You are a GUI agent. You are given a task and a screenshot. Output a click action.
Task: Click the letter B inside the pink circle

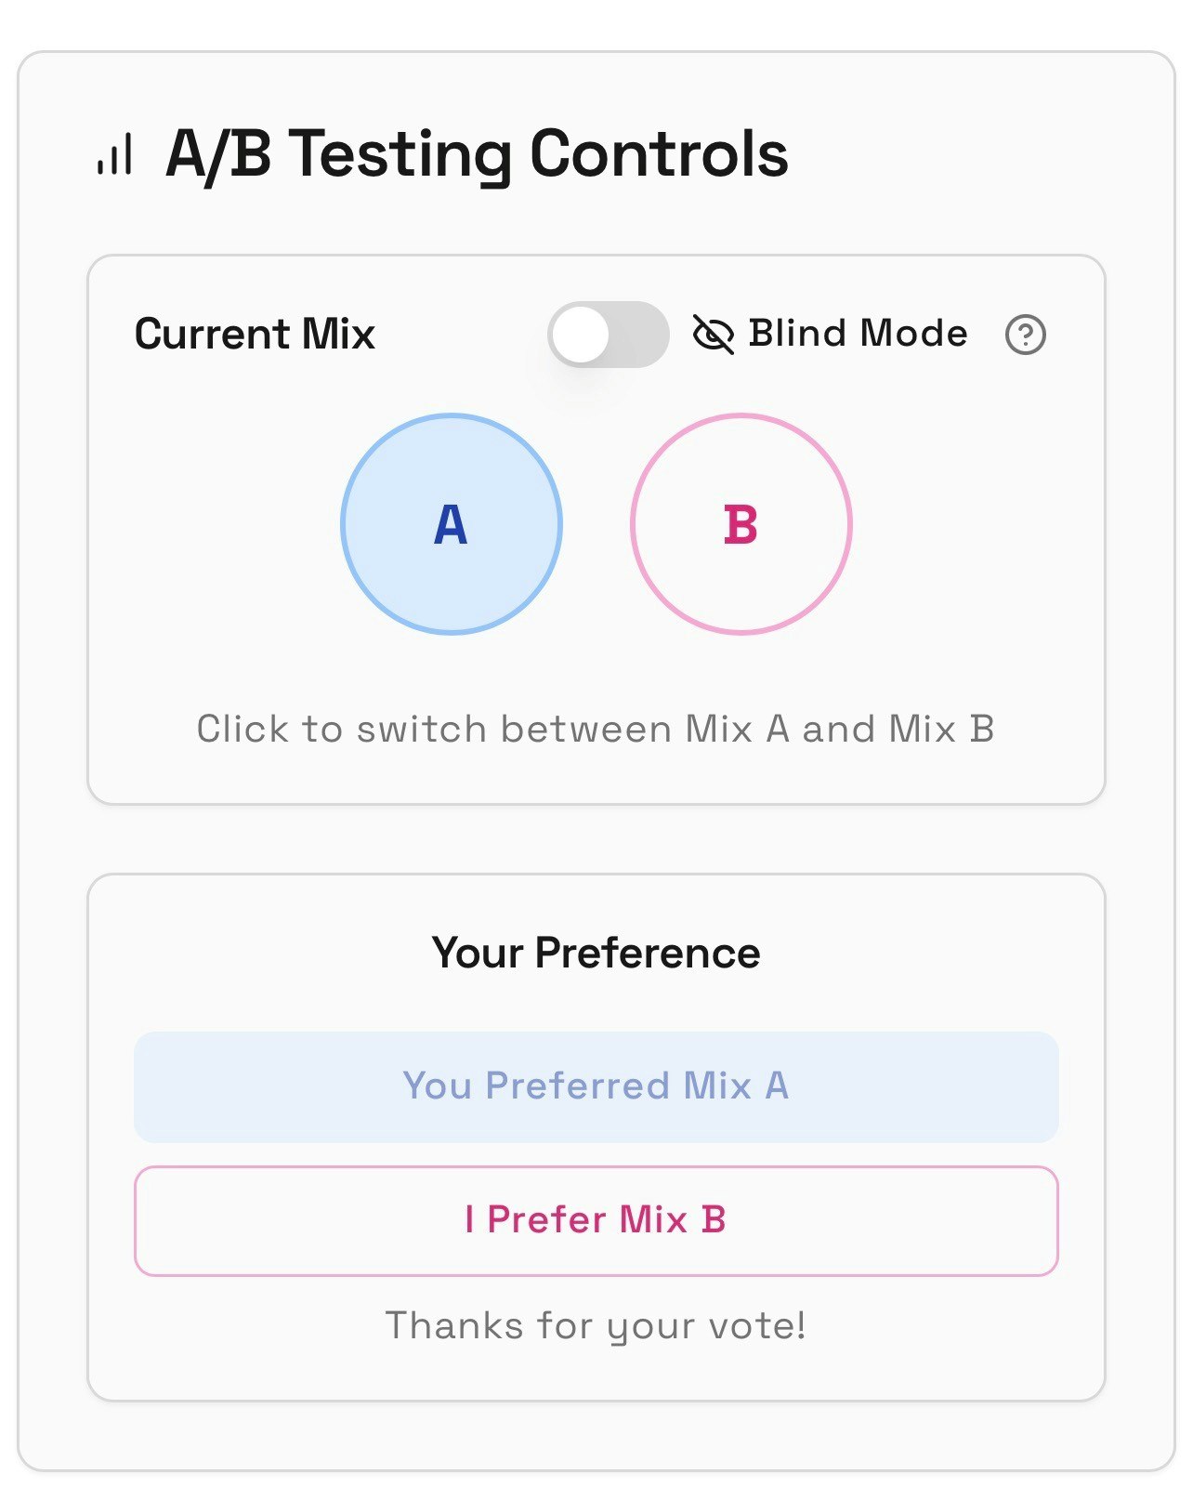(x=741, y=525)
